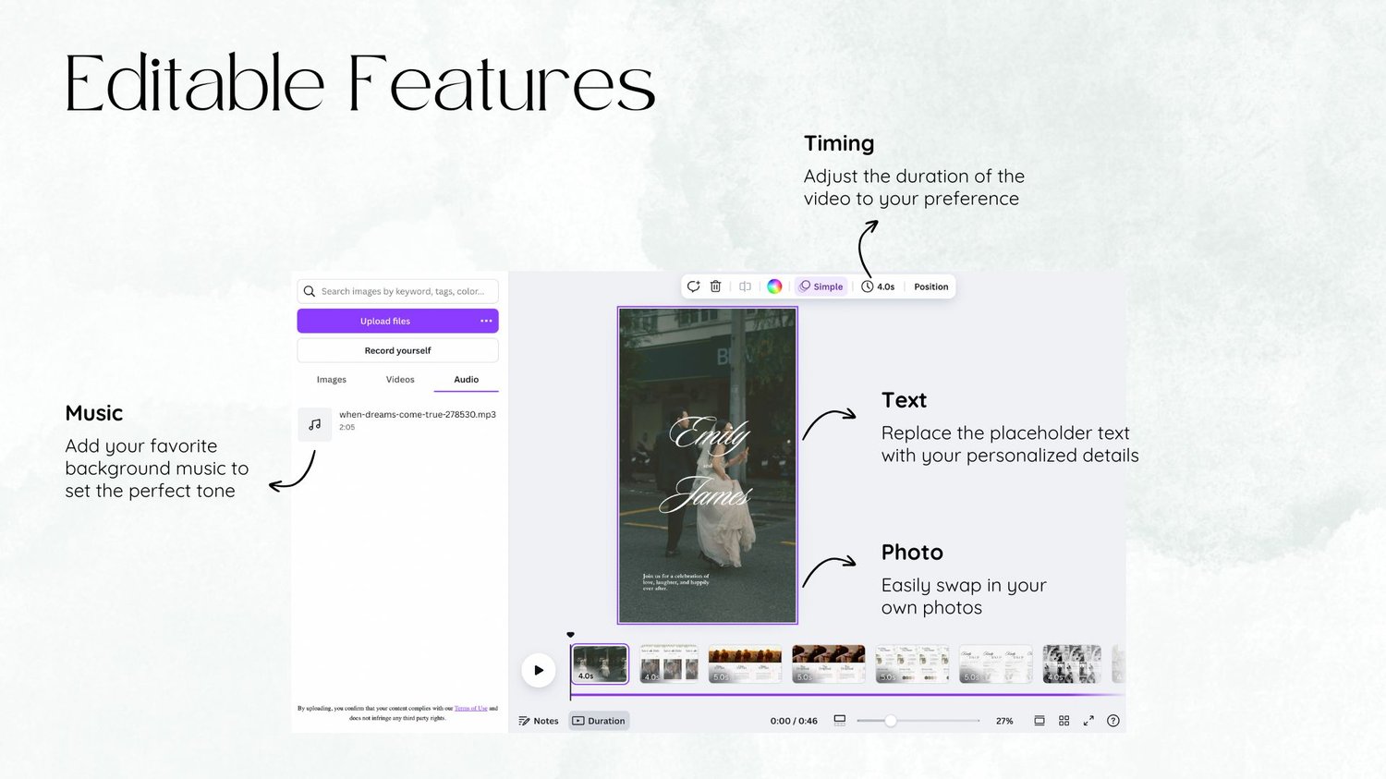Switch to the Images tab
This screenshot has height=779, width=1386.
point(332,380)
